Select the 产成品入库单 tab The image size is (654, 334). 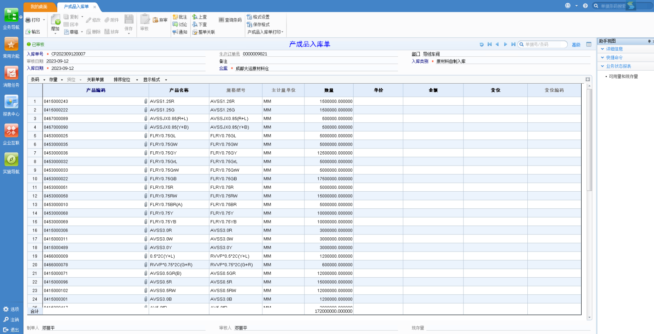76,7
